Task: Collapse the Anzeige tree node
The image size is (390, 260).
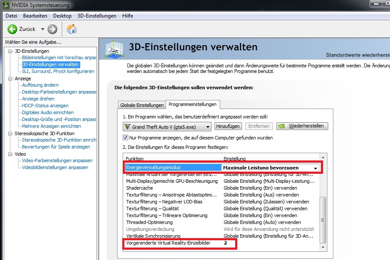Action: click(10, 79)
